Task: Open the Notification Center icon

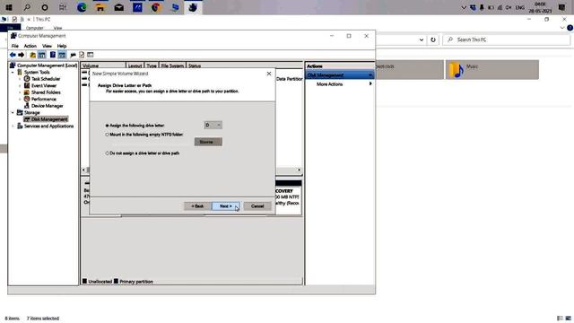Action: pos(562,7)
